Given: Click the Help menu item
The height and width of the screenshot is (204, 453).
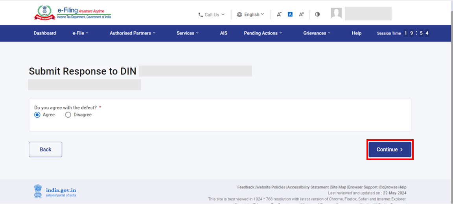Looking at the screenshot, I should 357,33.
